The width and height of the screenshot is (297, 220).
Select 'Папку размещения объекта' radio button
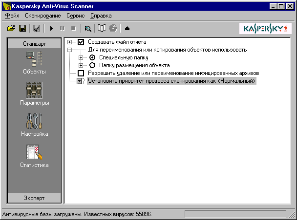click(92, 65)
